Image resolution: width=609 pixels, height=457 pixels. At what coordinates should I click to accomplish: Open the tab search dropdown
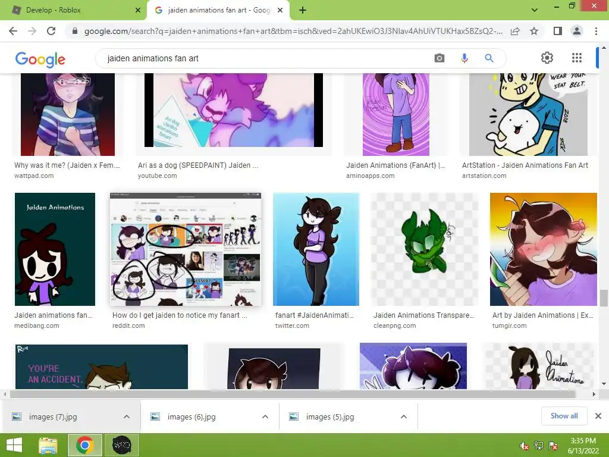coord(535,10)
